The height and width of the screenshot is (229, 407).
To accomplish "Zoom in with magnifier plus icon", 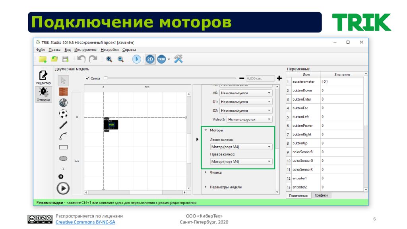I will tap(109, 59).
